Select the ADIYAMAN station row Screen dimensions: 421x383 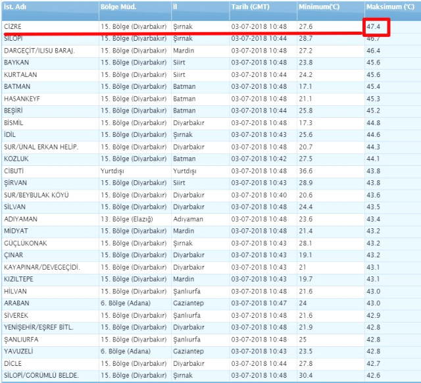20,218
